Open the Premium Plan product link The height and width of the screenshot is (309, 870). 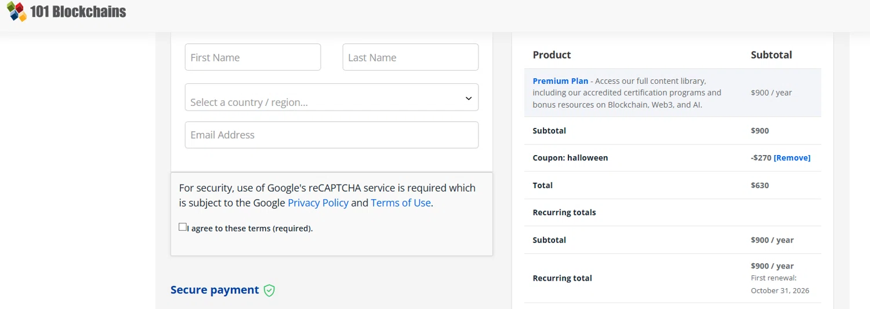(x=560, y=81)
